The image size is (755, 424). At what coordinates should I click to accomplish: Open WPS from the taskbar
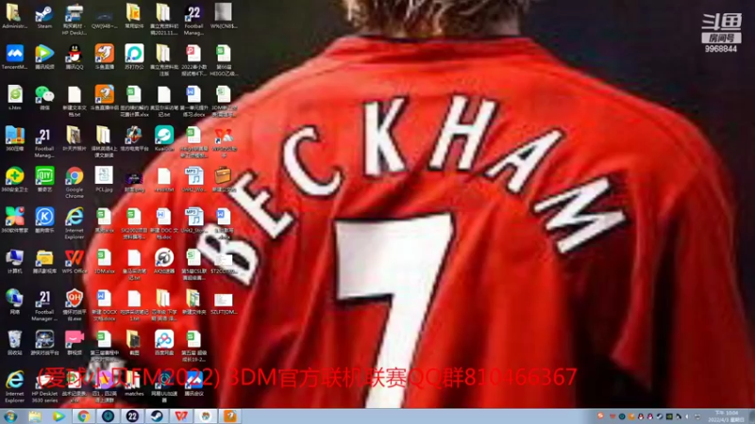pyautogui.click(x=181, y=416)
